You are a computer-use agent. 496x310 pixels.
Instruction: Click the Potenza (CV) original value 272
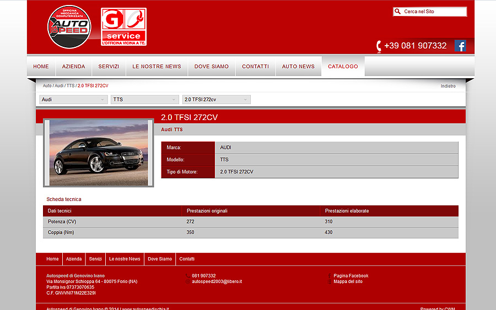point(191,221)
